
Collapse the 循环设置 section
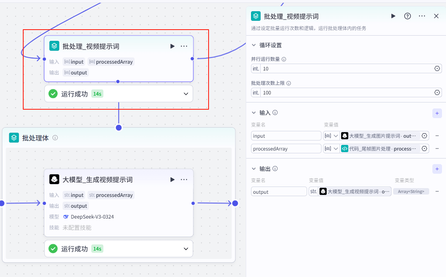(253, 45)
